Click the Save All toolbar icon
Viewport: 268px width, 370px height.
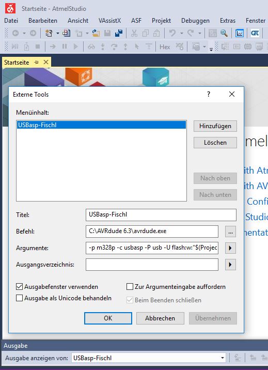119,33
